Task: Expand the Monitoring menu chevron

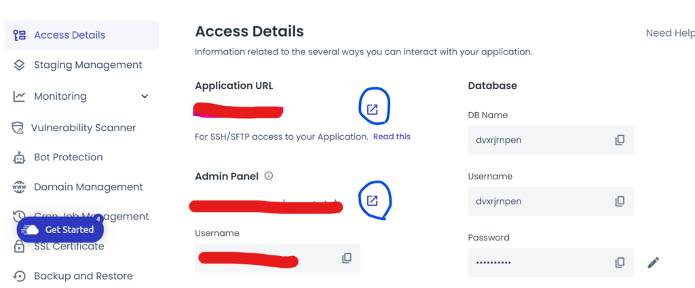Action: coord(145,96)
